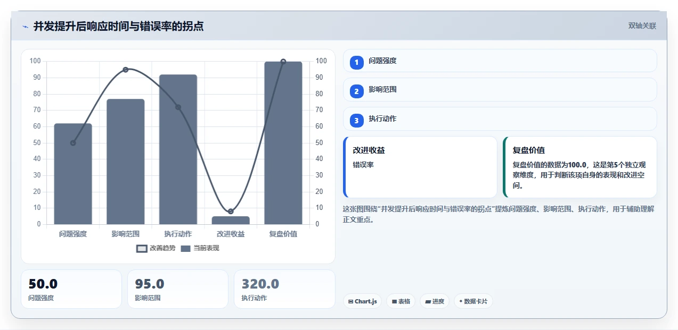Viewport: 678px width, 330px height.
Task: Click the line point on the 执行动作 bar at 72
Action: coord(178,107)
